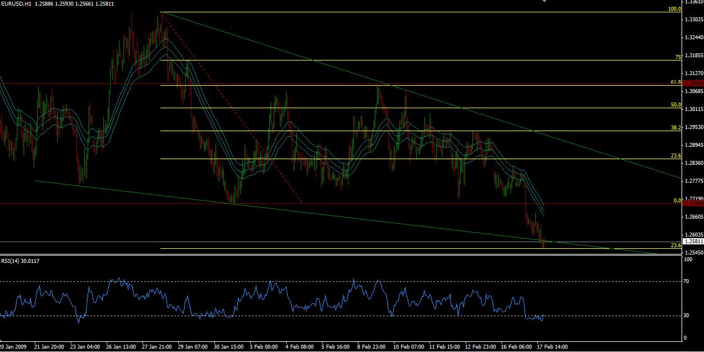The width and height of the screenshot is (704, 352).
Task: Click the chart shift triangle marker
Action: [x=543, y=2]
